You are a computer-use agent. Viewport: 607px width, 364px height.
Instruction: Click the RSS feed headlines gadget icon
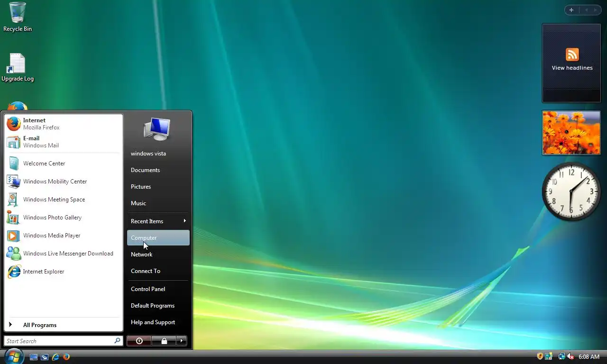(x=572, y=55)
